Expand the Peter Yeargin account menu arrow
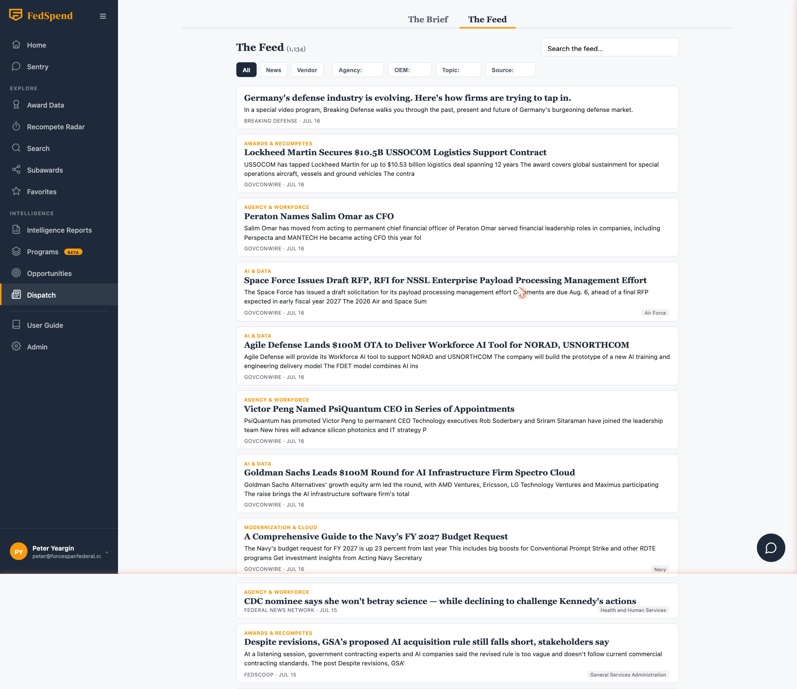This screenshot has height=689, width=797. 107,552
